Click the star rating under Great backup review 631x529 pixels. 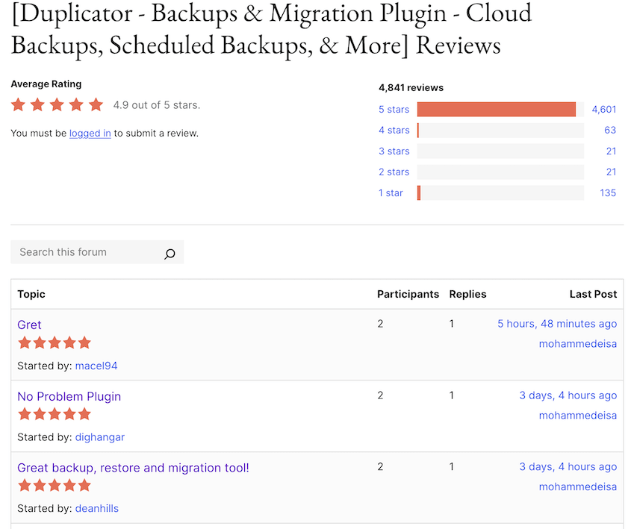coord(54,485)
